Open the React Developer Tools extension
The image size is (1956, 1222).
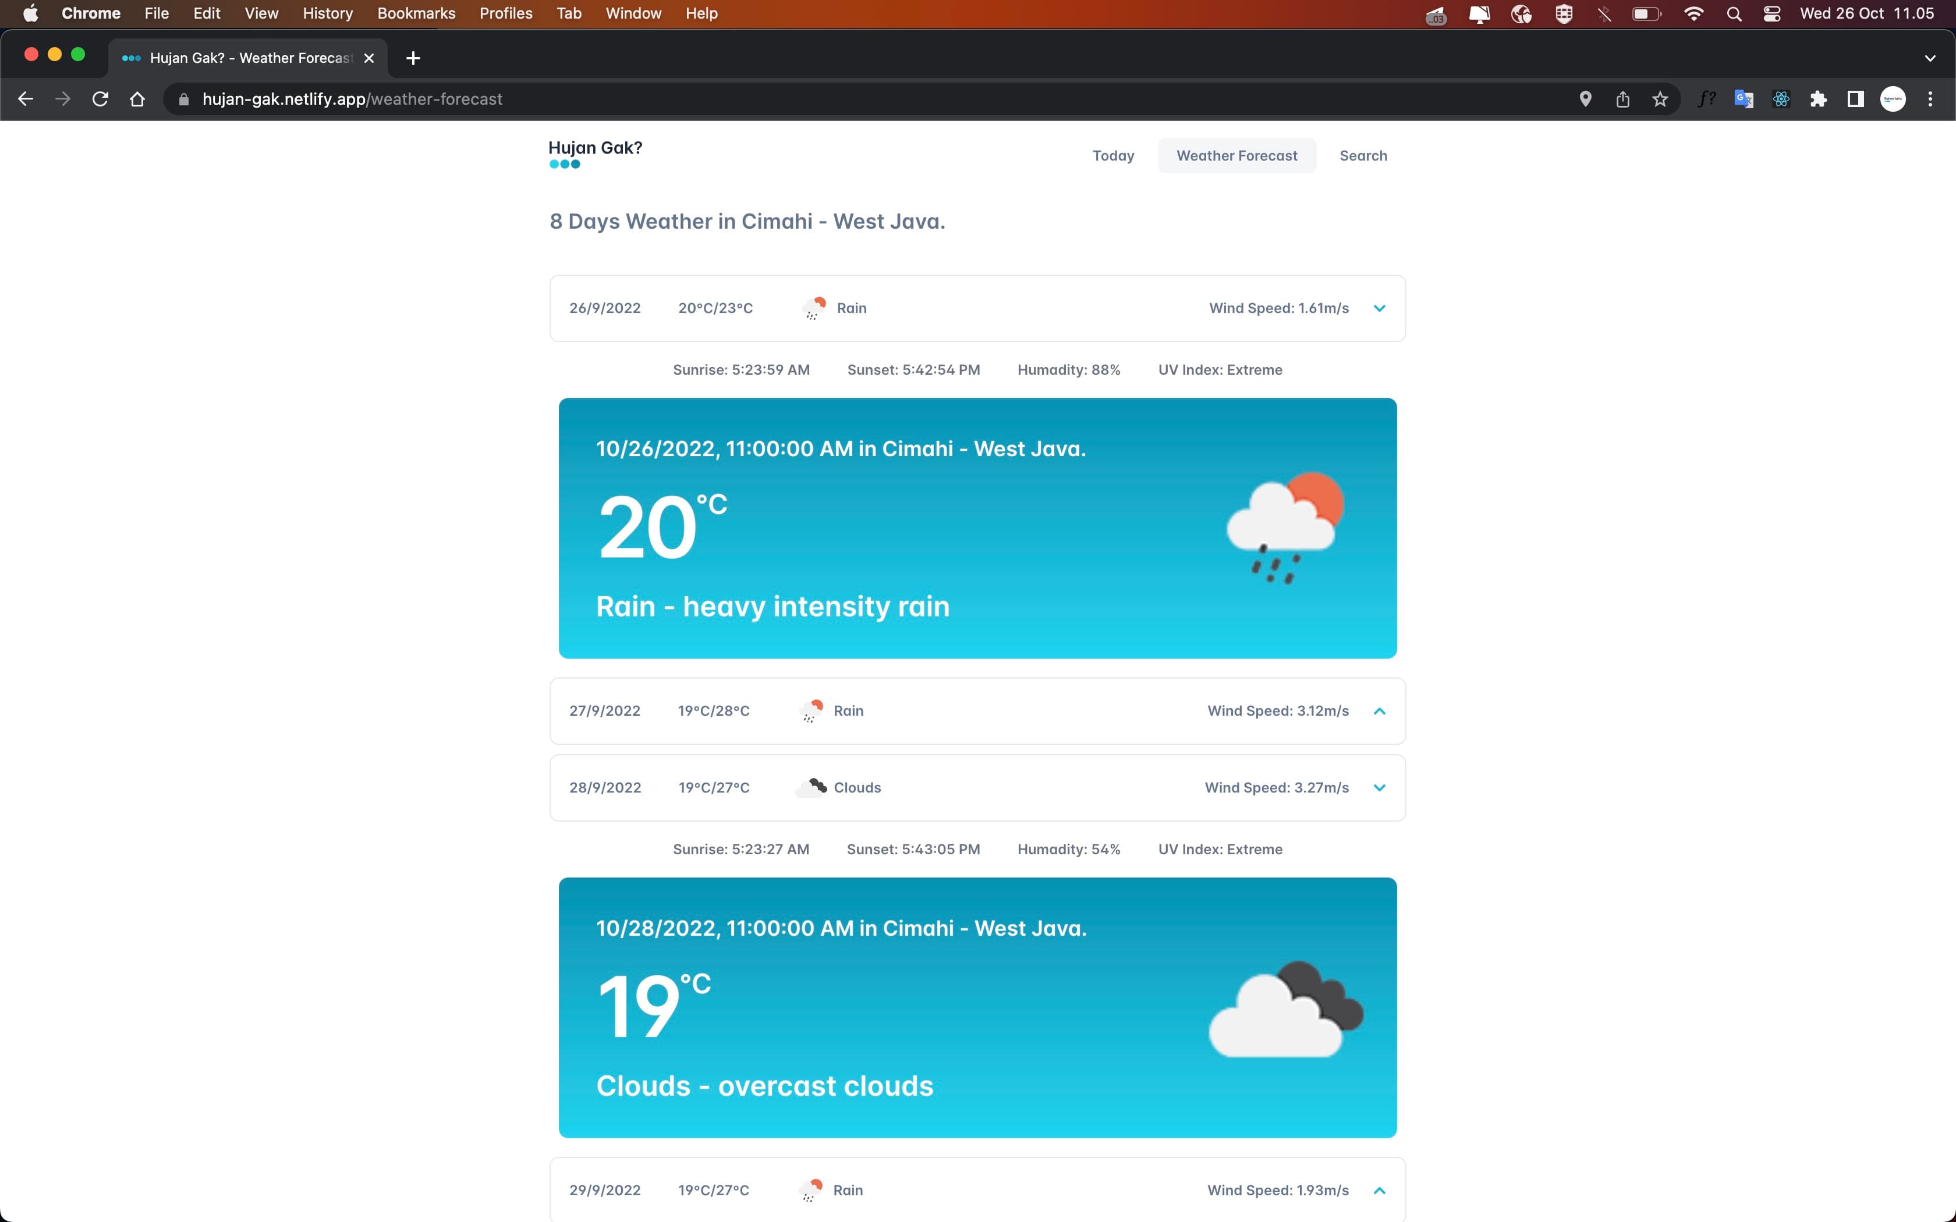tap(1781, 98)
